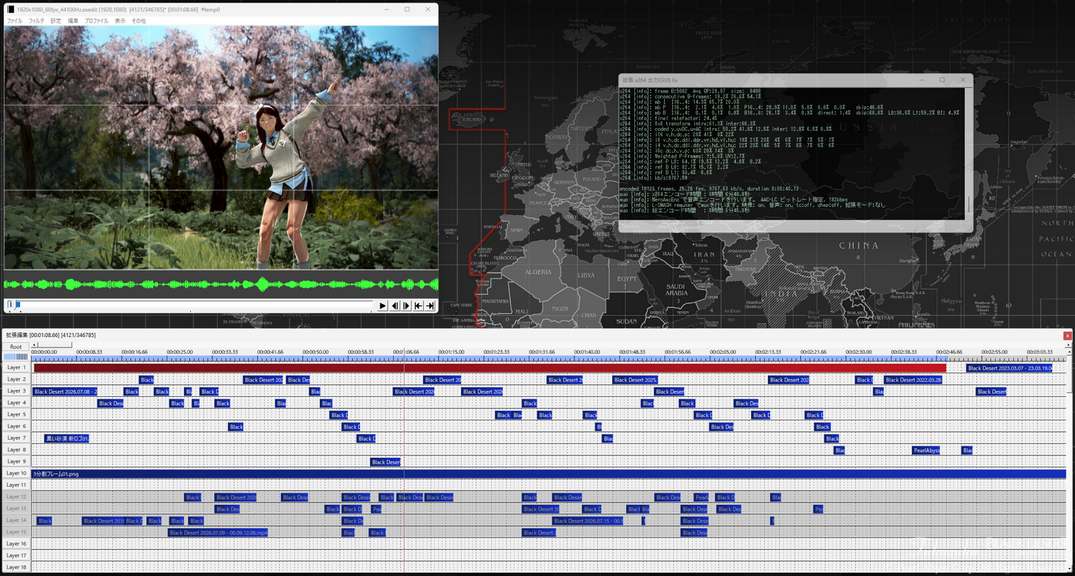Viewport: 1075px width, 576px height.
Task: Open the 表示 menu
Action: pos(120,21)
